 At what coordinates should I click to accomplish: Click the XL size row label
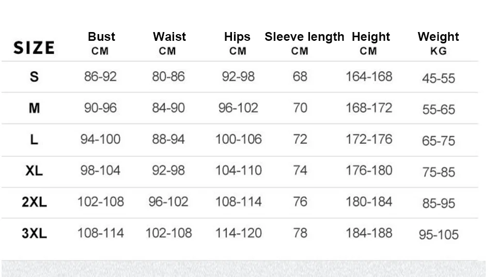point(34,171)
